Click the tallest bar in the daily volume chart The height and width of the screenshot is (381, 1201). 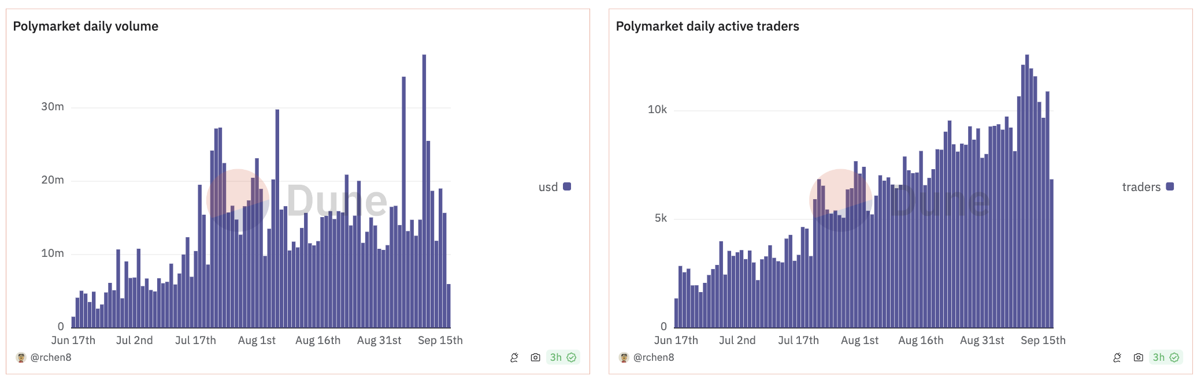[424, 190]
